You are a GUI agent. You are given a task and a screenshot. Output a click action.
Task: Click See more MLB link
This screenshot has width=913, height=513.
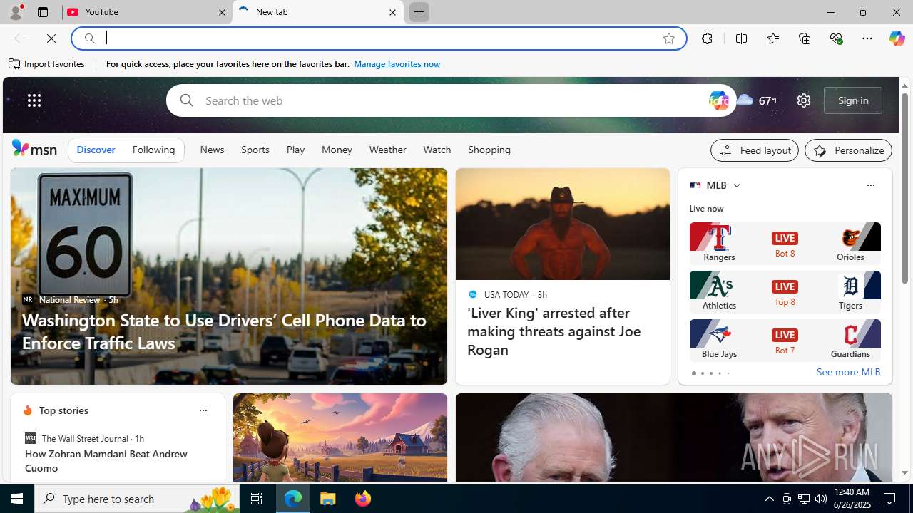(x=848, y=372)
